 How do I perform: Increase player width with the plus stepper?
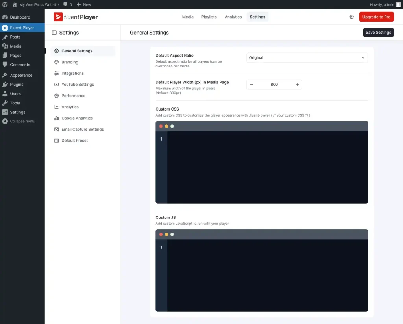point(297,84)
